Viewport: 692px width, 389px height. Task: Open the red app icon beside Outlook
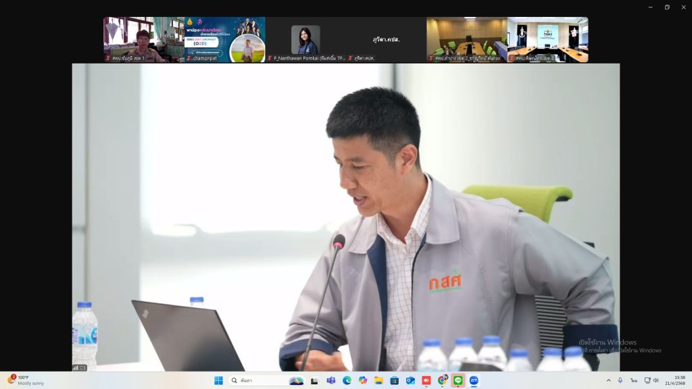click(x=426, y=381)
